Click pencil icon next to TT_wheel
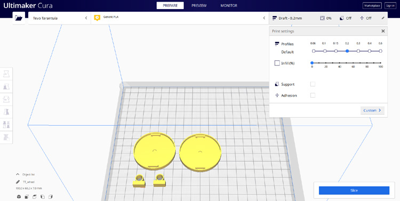 [x=18, y=182]
